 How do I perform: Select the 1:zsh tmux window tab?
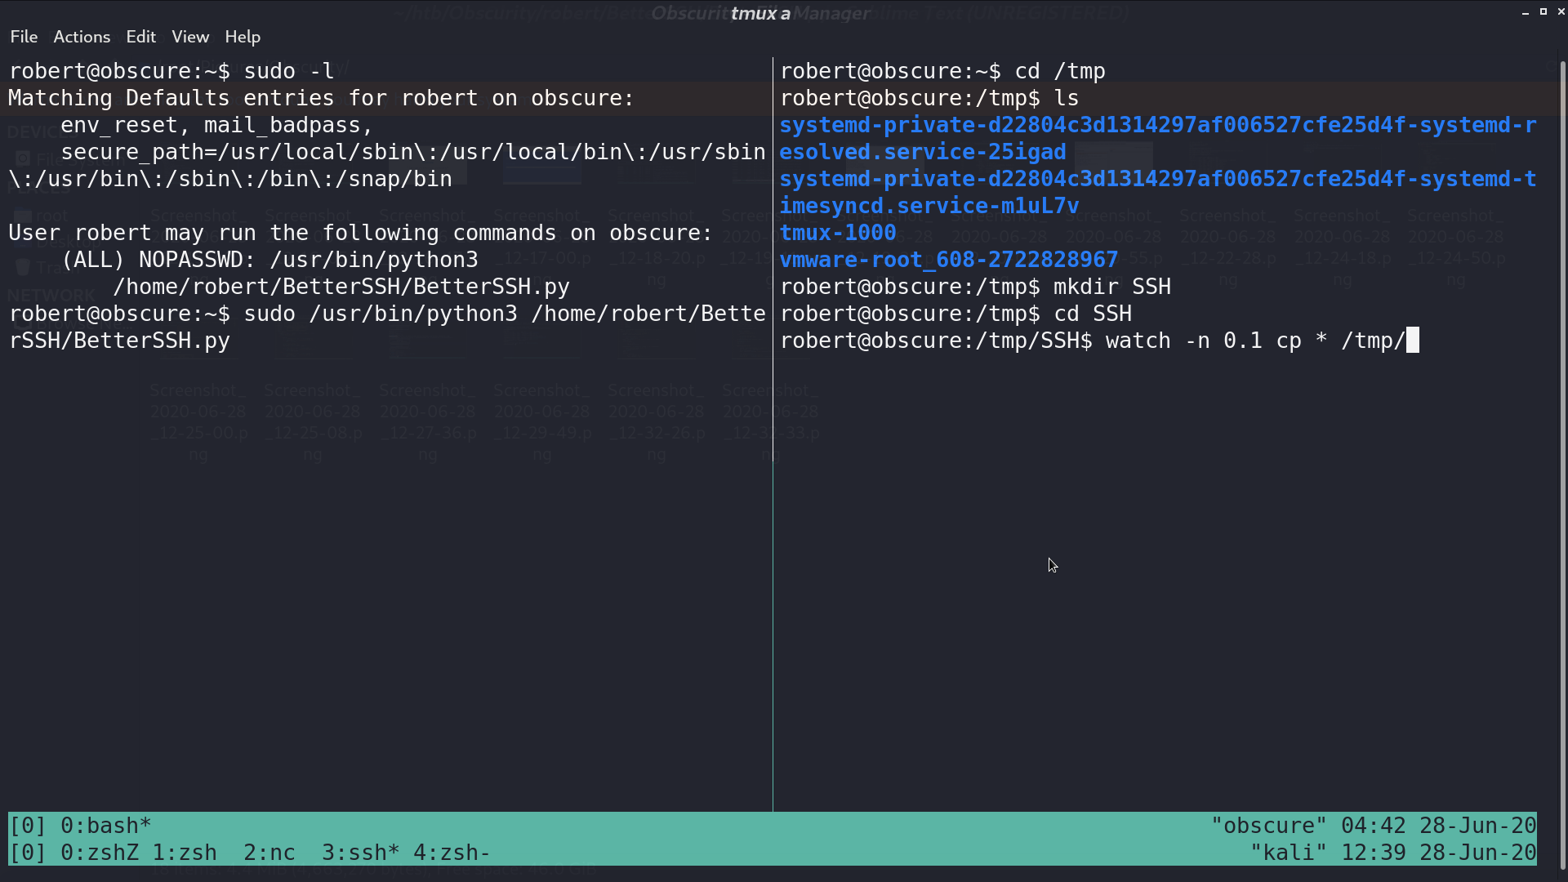coord(185,853)
